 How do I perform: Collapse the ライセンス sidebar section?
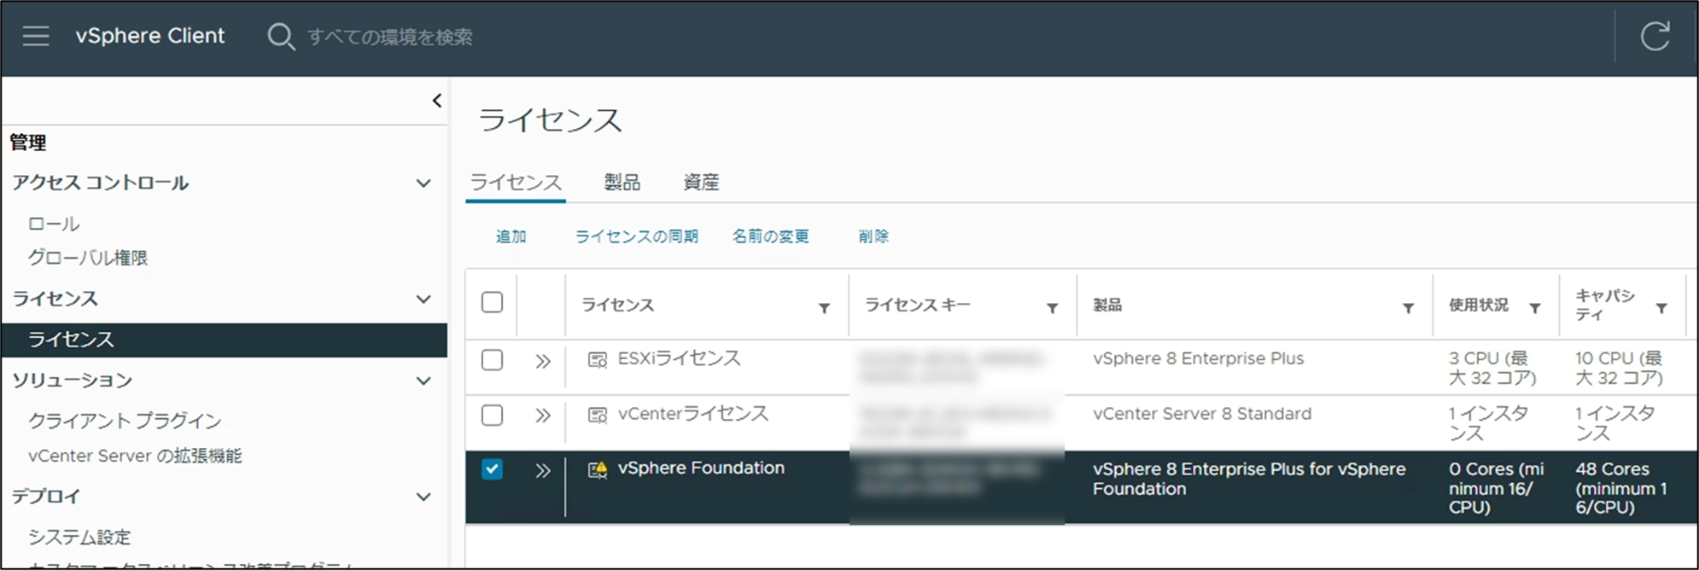(423, 299)
